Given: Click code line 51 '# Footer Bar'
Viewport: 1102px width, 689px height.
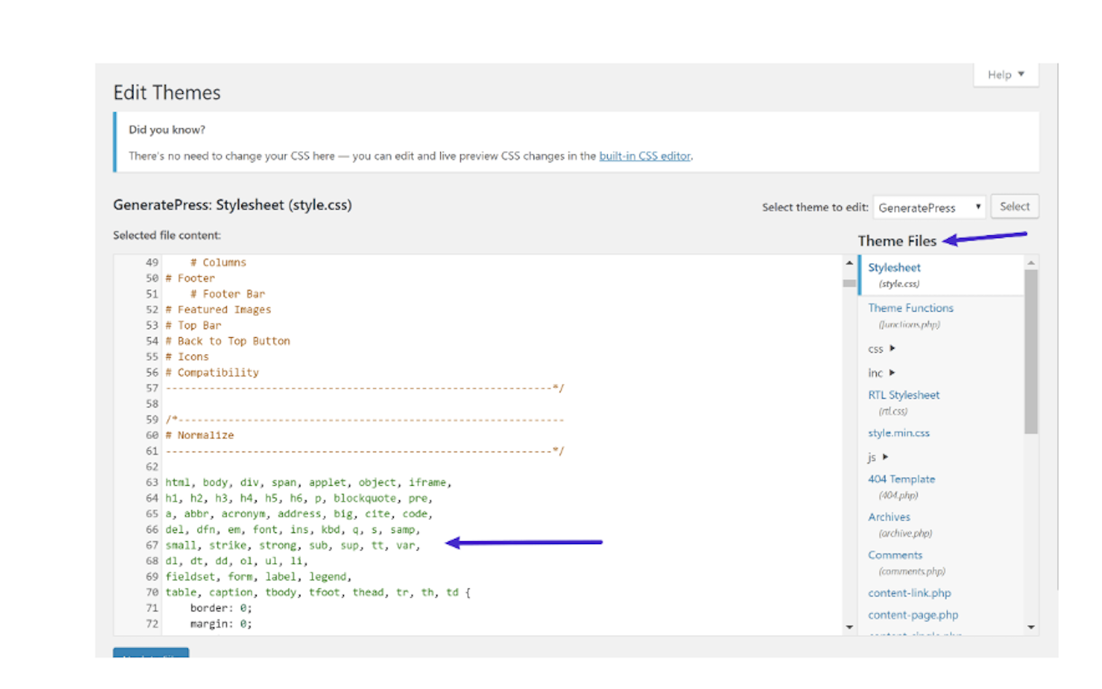Looking at the screenshot, I should pos(227,294).
